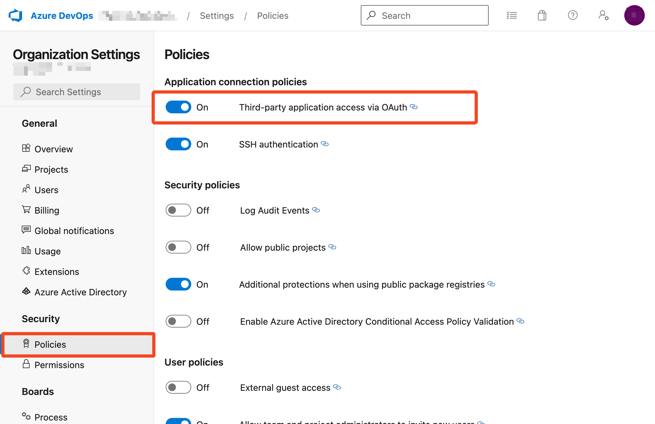Viewport: 655px width, 424px height.
Task: Click the 'Application connection policies' heading
Action: (x=235, y=82)
